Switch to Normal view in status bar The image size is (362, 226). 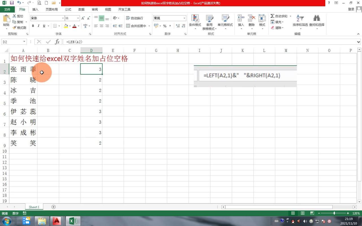coord(293,213)
